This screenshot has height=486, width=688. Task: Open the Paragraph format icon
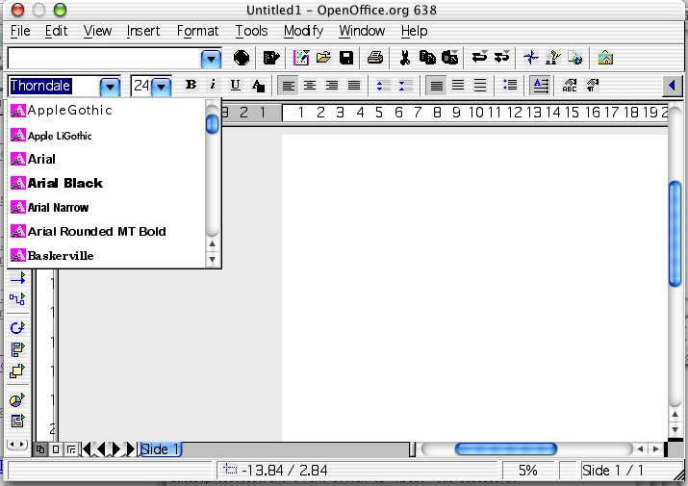(x=593, y=86)
